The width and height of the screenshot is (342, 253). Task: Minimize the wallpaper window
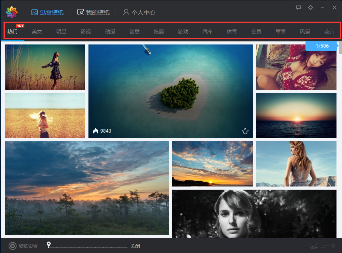[x=323, y=8]
